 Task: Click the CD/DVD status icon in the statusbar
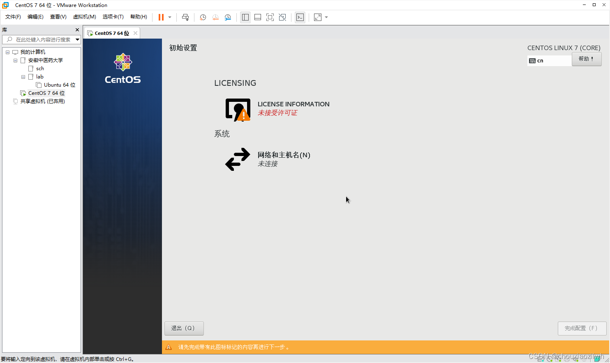550,359
